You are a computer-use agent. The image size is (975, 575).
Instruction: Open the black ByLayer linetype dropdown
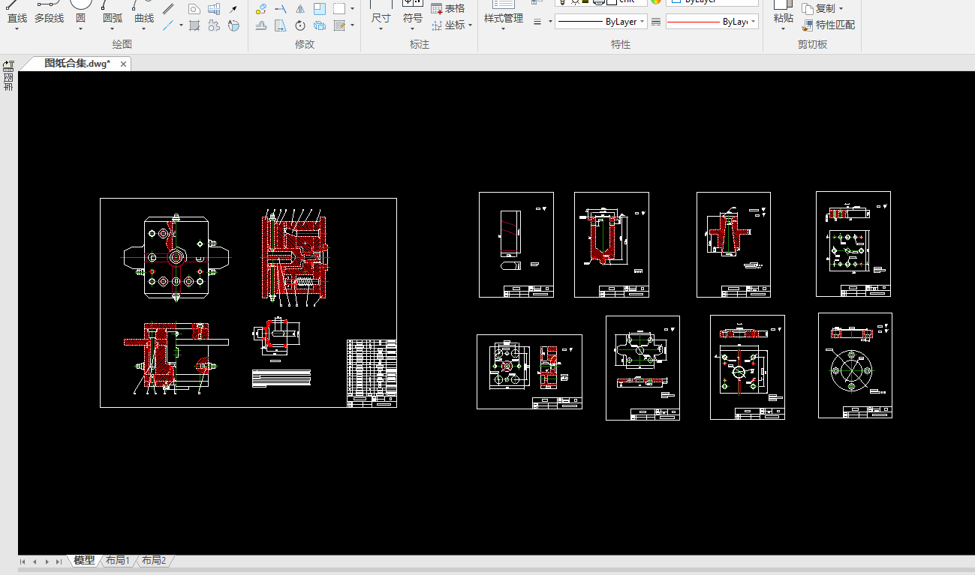coord(602,22)
